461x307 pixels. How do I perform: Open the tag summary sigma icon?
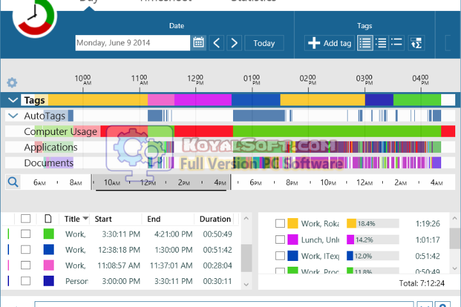pyautogui.click(x=416, y=43)
